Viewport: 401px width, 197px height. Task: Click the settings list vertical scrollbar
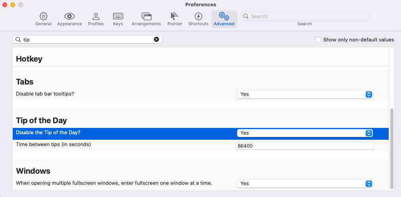coord(392,149)
